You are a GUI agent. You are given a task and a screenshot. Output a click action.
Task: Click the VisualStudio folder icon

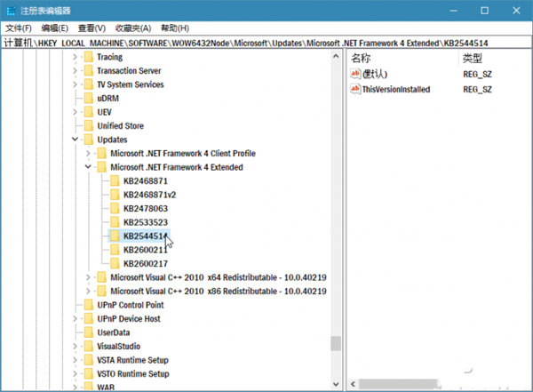click(x=87, y=346)
